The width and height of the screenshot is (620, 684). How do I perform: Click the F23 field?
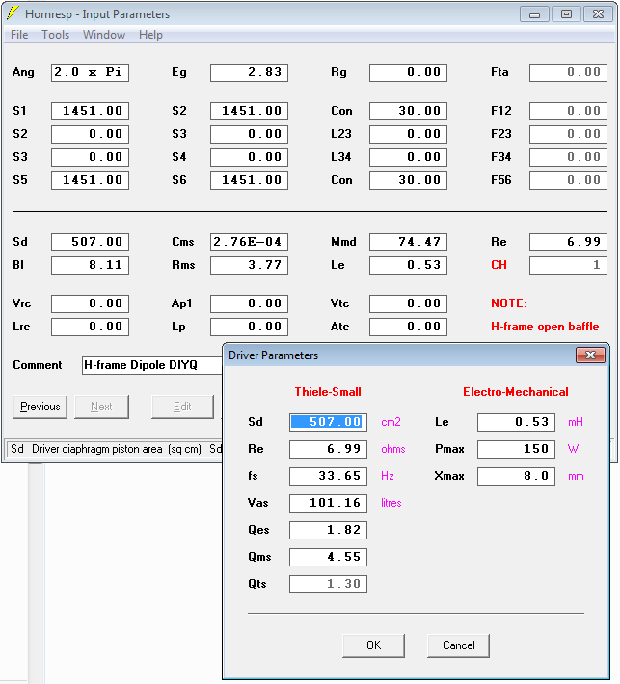[x=569, y=134]
